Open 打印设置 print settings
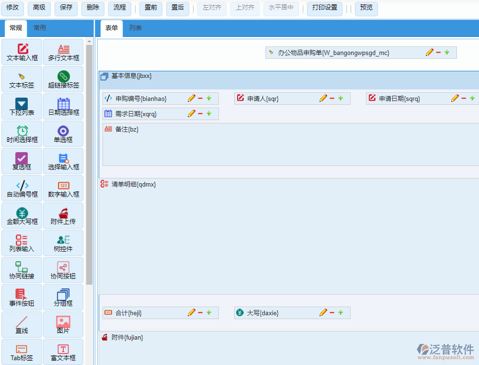This screenshot has height=365, width=479. click(324, 8)
